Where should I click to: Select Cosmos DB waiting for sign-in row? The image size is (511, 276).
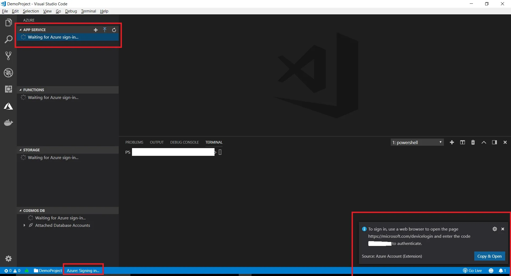(68, 218)
